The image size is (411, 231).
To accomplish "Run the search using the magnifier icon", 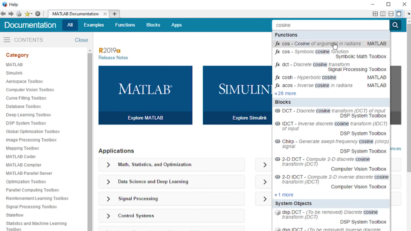I will (x=395, y=25).
